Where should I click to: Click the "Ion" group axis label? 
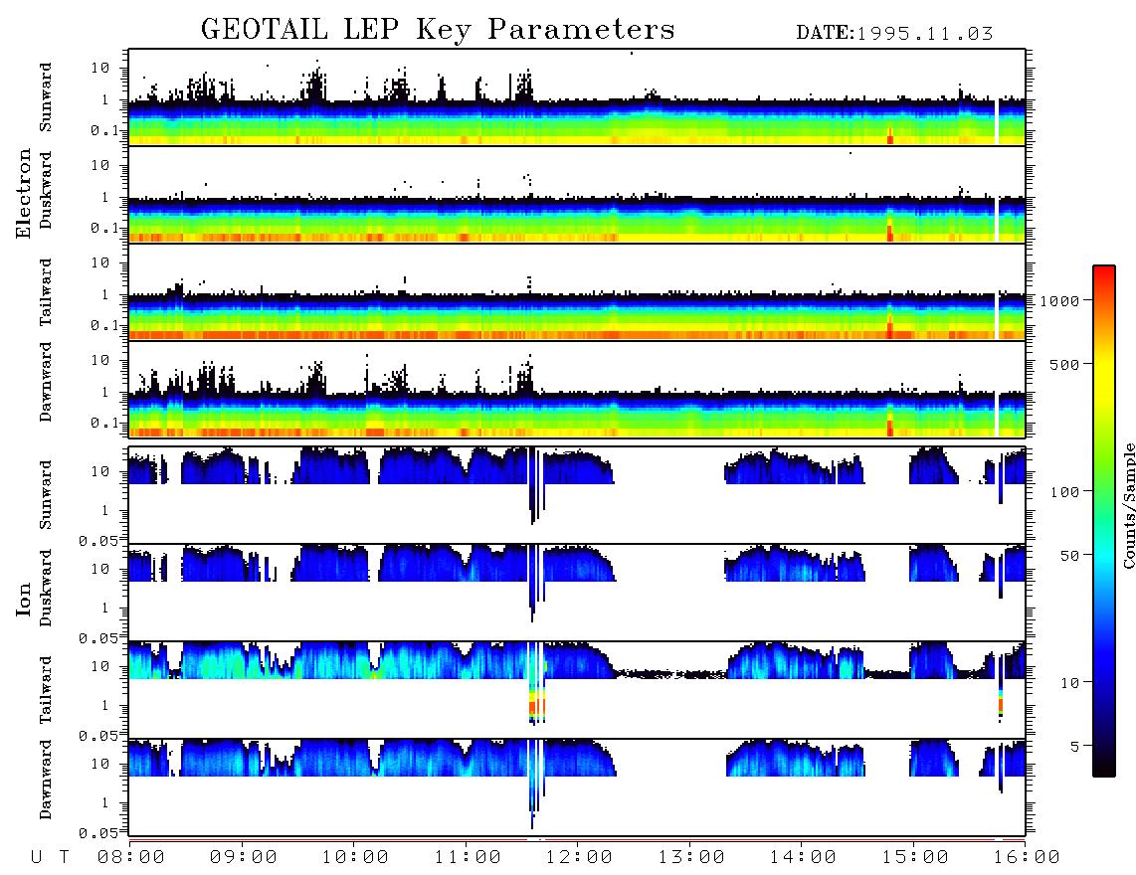point(24,599)
